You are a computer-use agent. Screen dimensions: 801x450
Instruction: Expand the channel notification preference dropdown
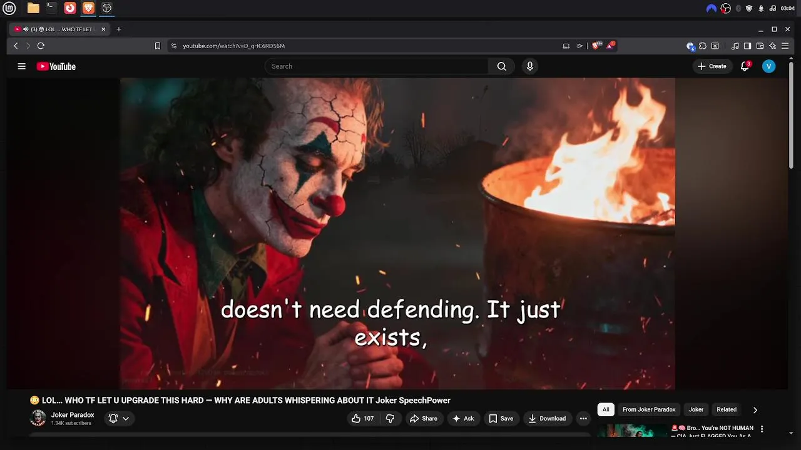coord(119,419)
